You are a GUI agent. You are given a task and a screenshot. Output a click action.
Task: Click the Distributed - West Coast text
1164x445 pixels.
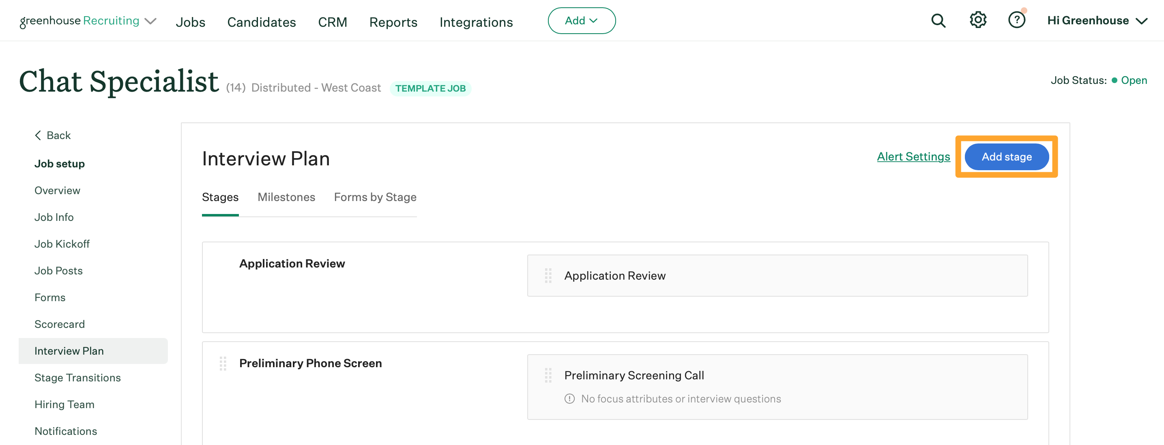coord(316,88)
